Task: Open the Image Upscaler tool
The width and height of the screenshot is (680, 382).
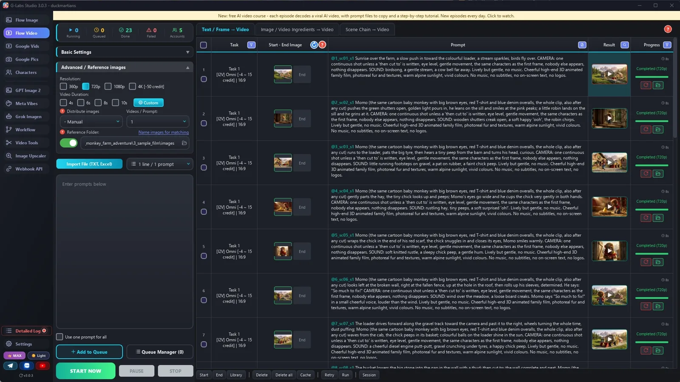Action: coord(26,156)
